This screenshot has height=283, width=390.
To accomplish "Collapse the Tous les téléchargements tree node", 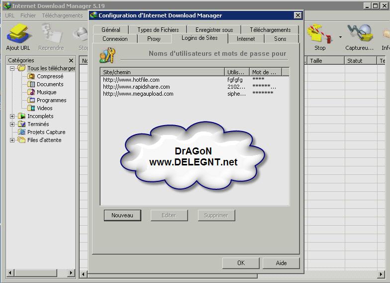I will [x=12, y=68].
